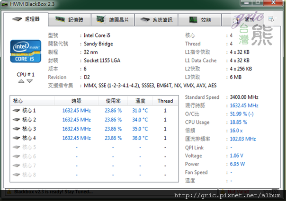Minimize the HWM BlackBox window

[x=247, y=2]
